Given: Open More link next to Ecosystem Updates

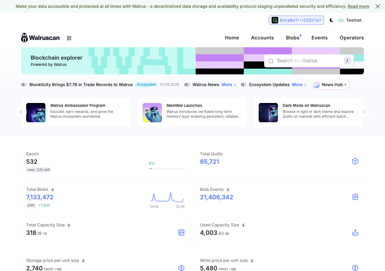Looking at the screenshot, I should 299,85.
